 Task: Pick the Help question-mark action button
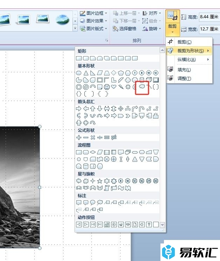(x=149, y=225)
